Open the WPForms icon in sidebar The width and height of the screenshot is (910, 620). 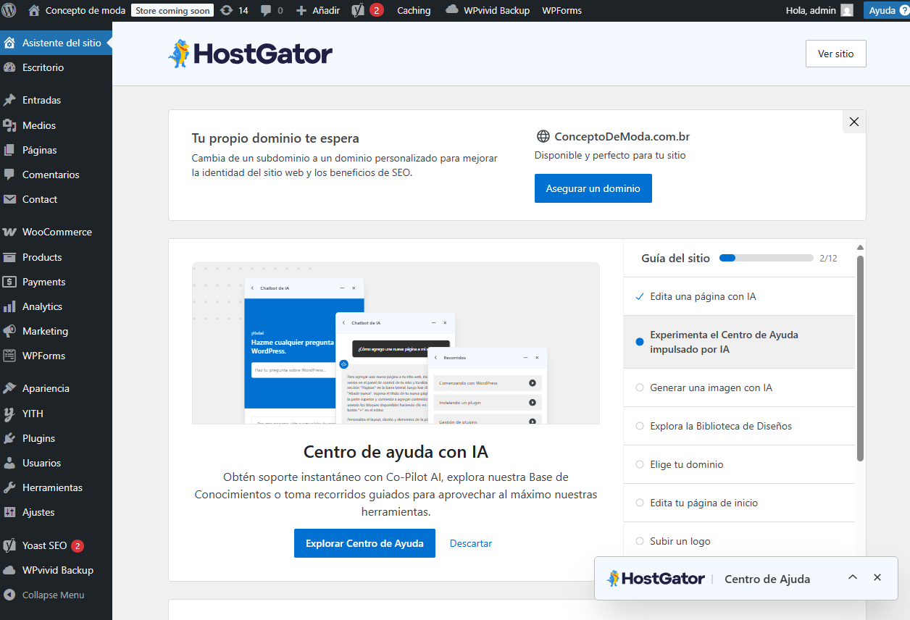coord(9,356)
